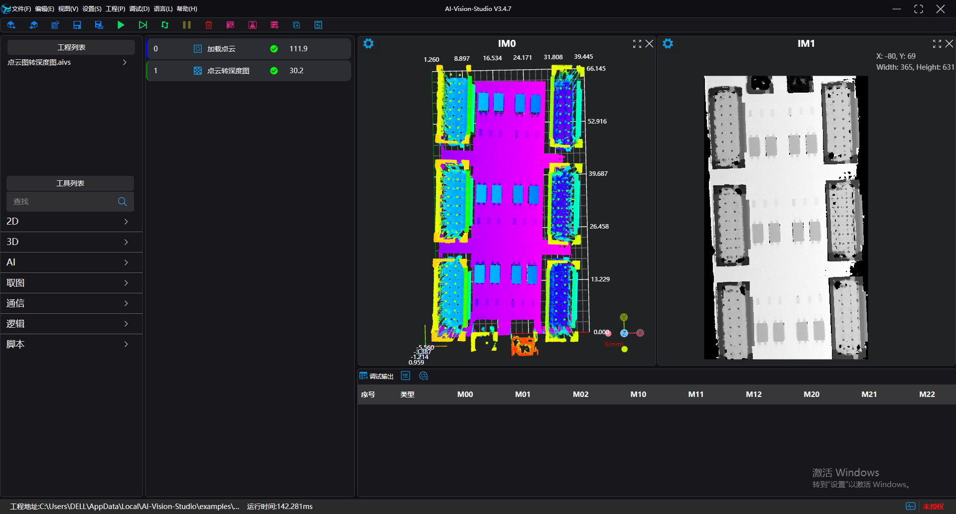
Task: Click the pink server settings icon
Action: (x=274, y=25)
